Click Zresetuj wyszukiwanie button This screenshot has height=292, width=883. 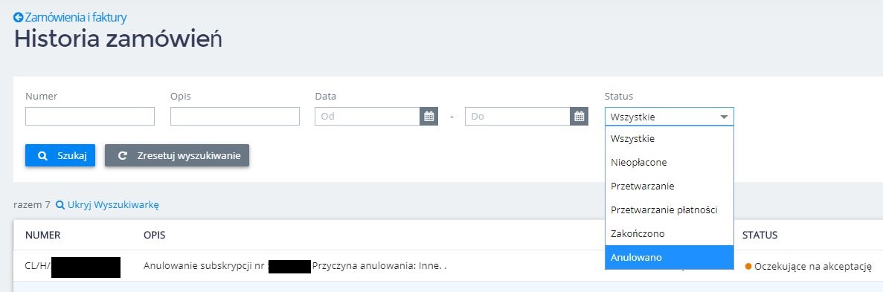click(177, 156)
